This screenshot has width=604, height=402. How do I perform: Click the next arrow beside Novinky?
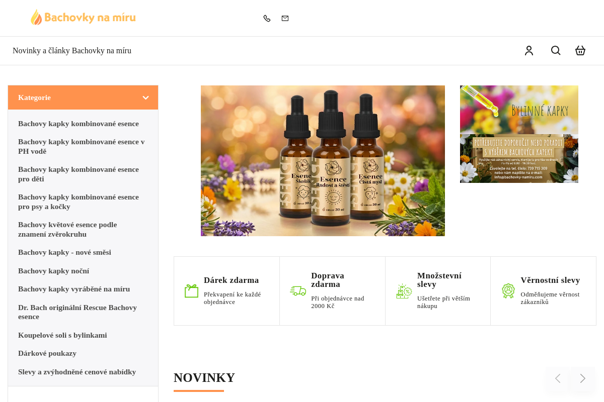click(582, 378)
